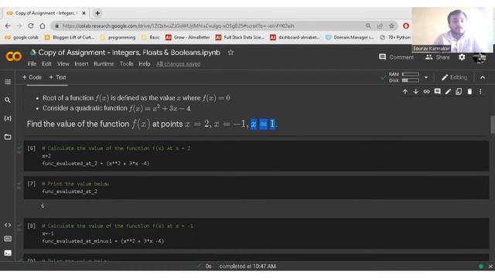Click the Colab CO logo

[14, 56]
